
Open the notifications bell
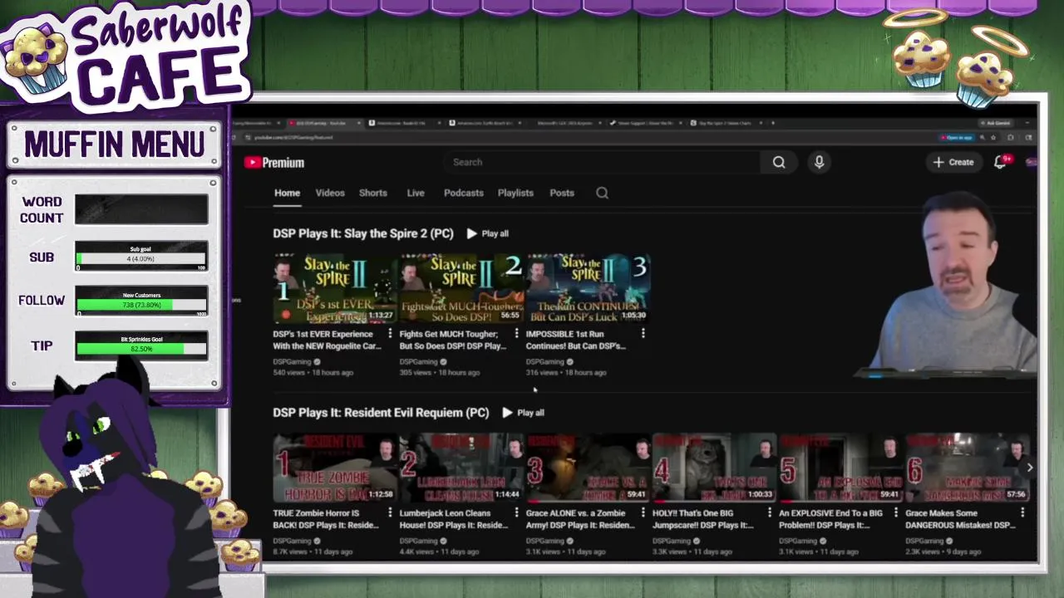pos(1000,163)
